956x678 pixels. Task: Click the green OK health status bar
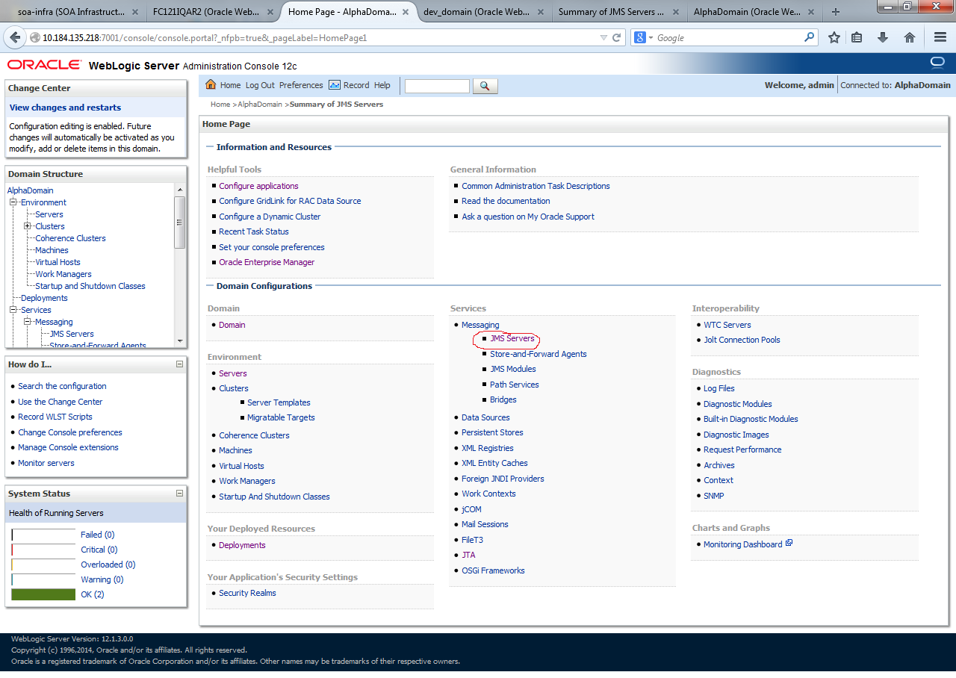(43, 594)
